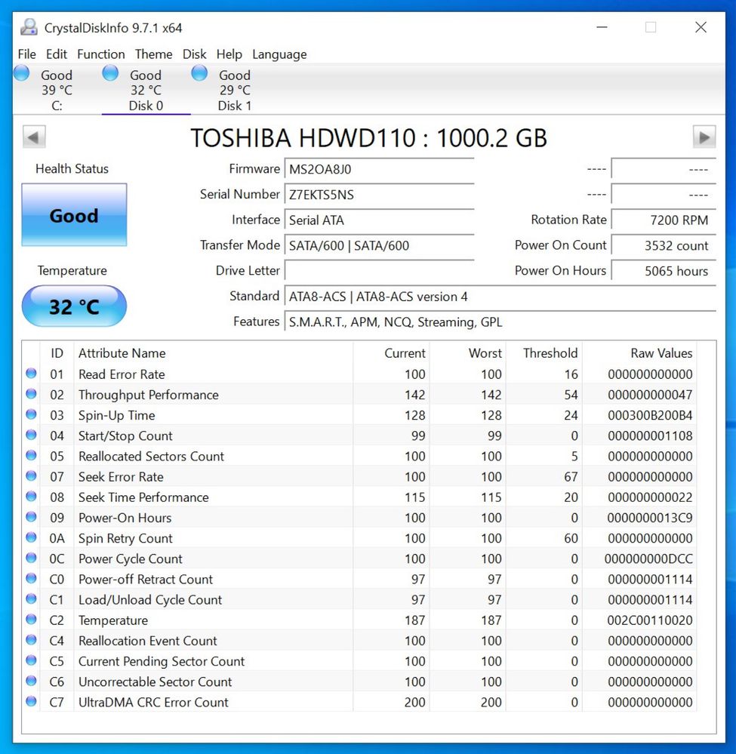
Task: Open the Theme menu
Action: [153, 54]
